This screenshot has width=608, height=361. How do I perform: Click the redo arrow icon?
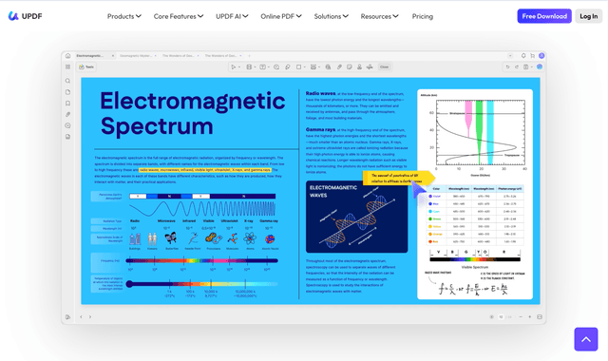[x=517, y=67]
